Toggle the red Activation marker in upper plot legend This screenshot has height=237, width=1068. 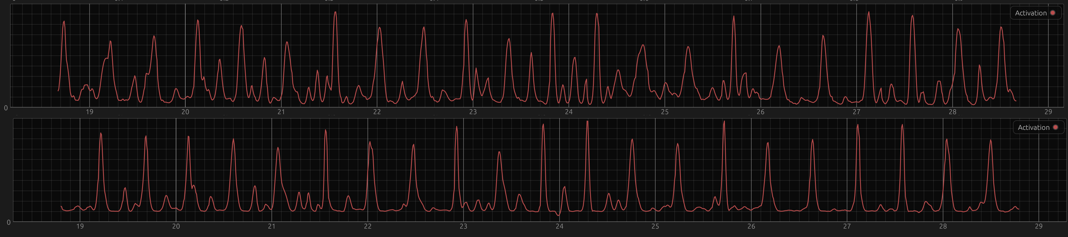tap(1053, 13)
